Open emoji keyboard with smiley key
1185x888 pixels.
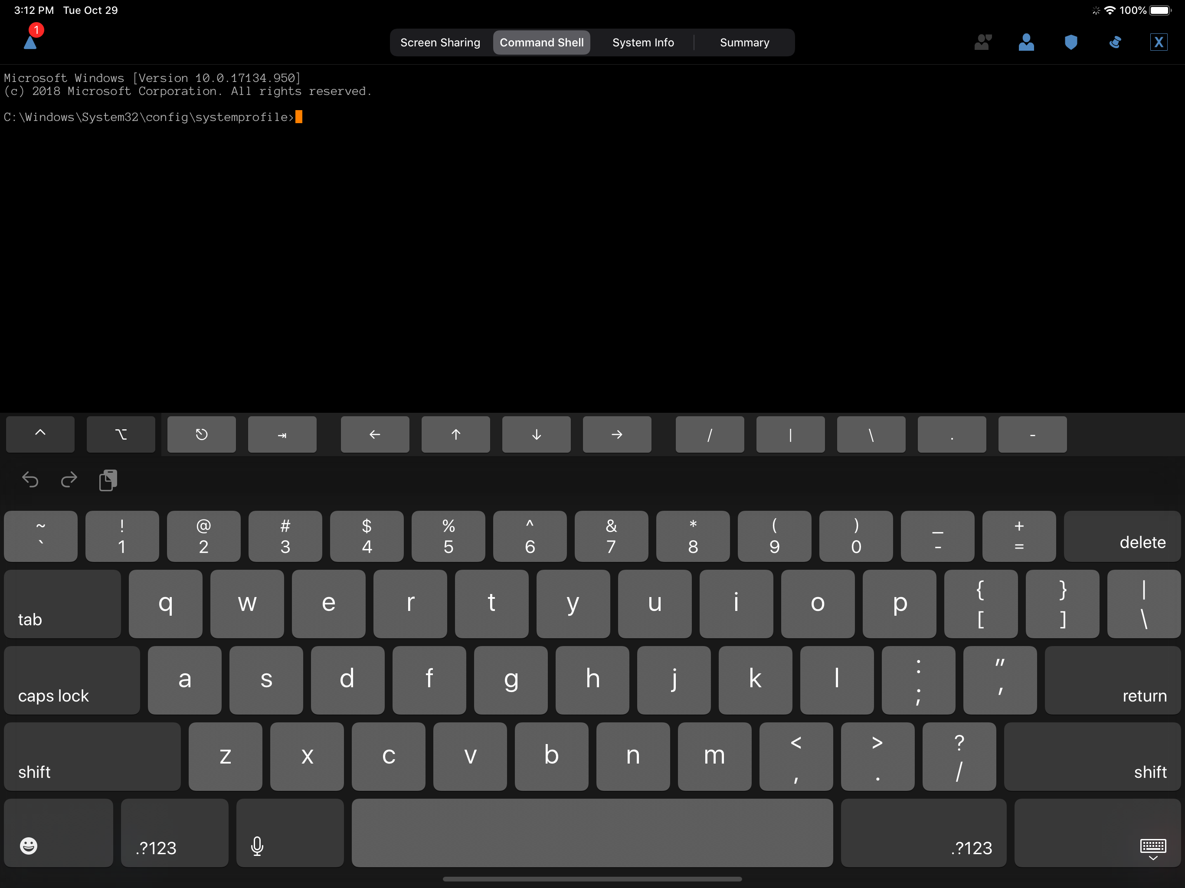(x=58, y=832)
